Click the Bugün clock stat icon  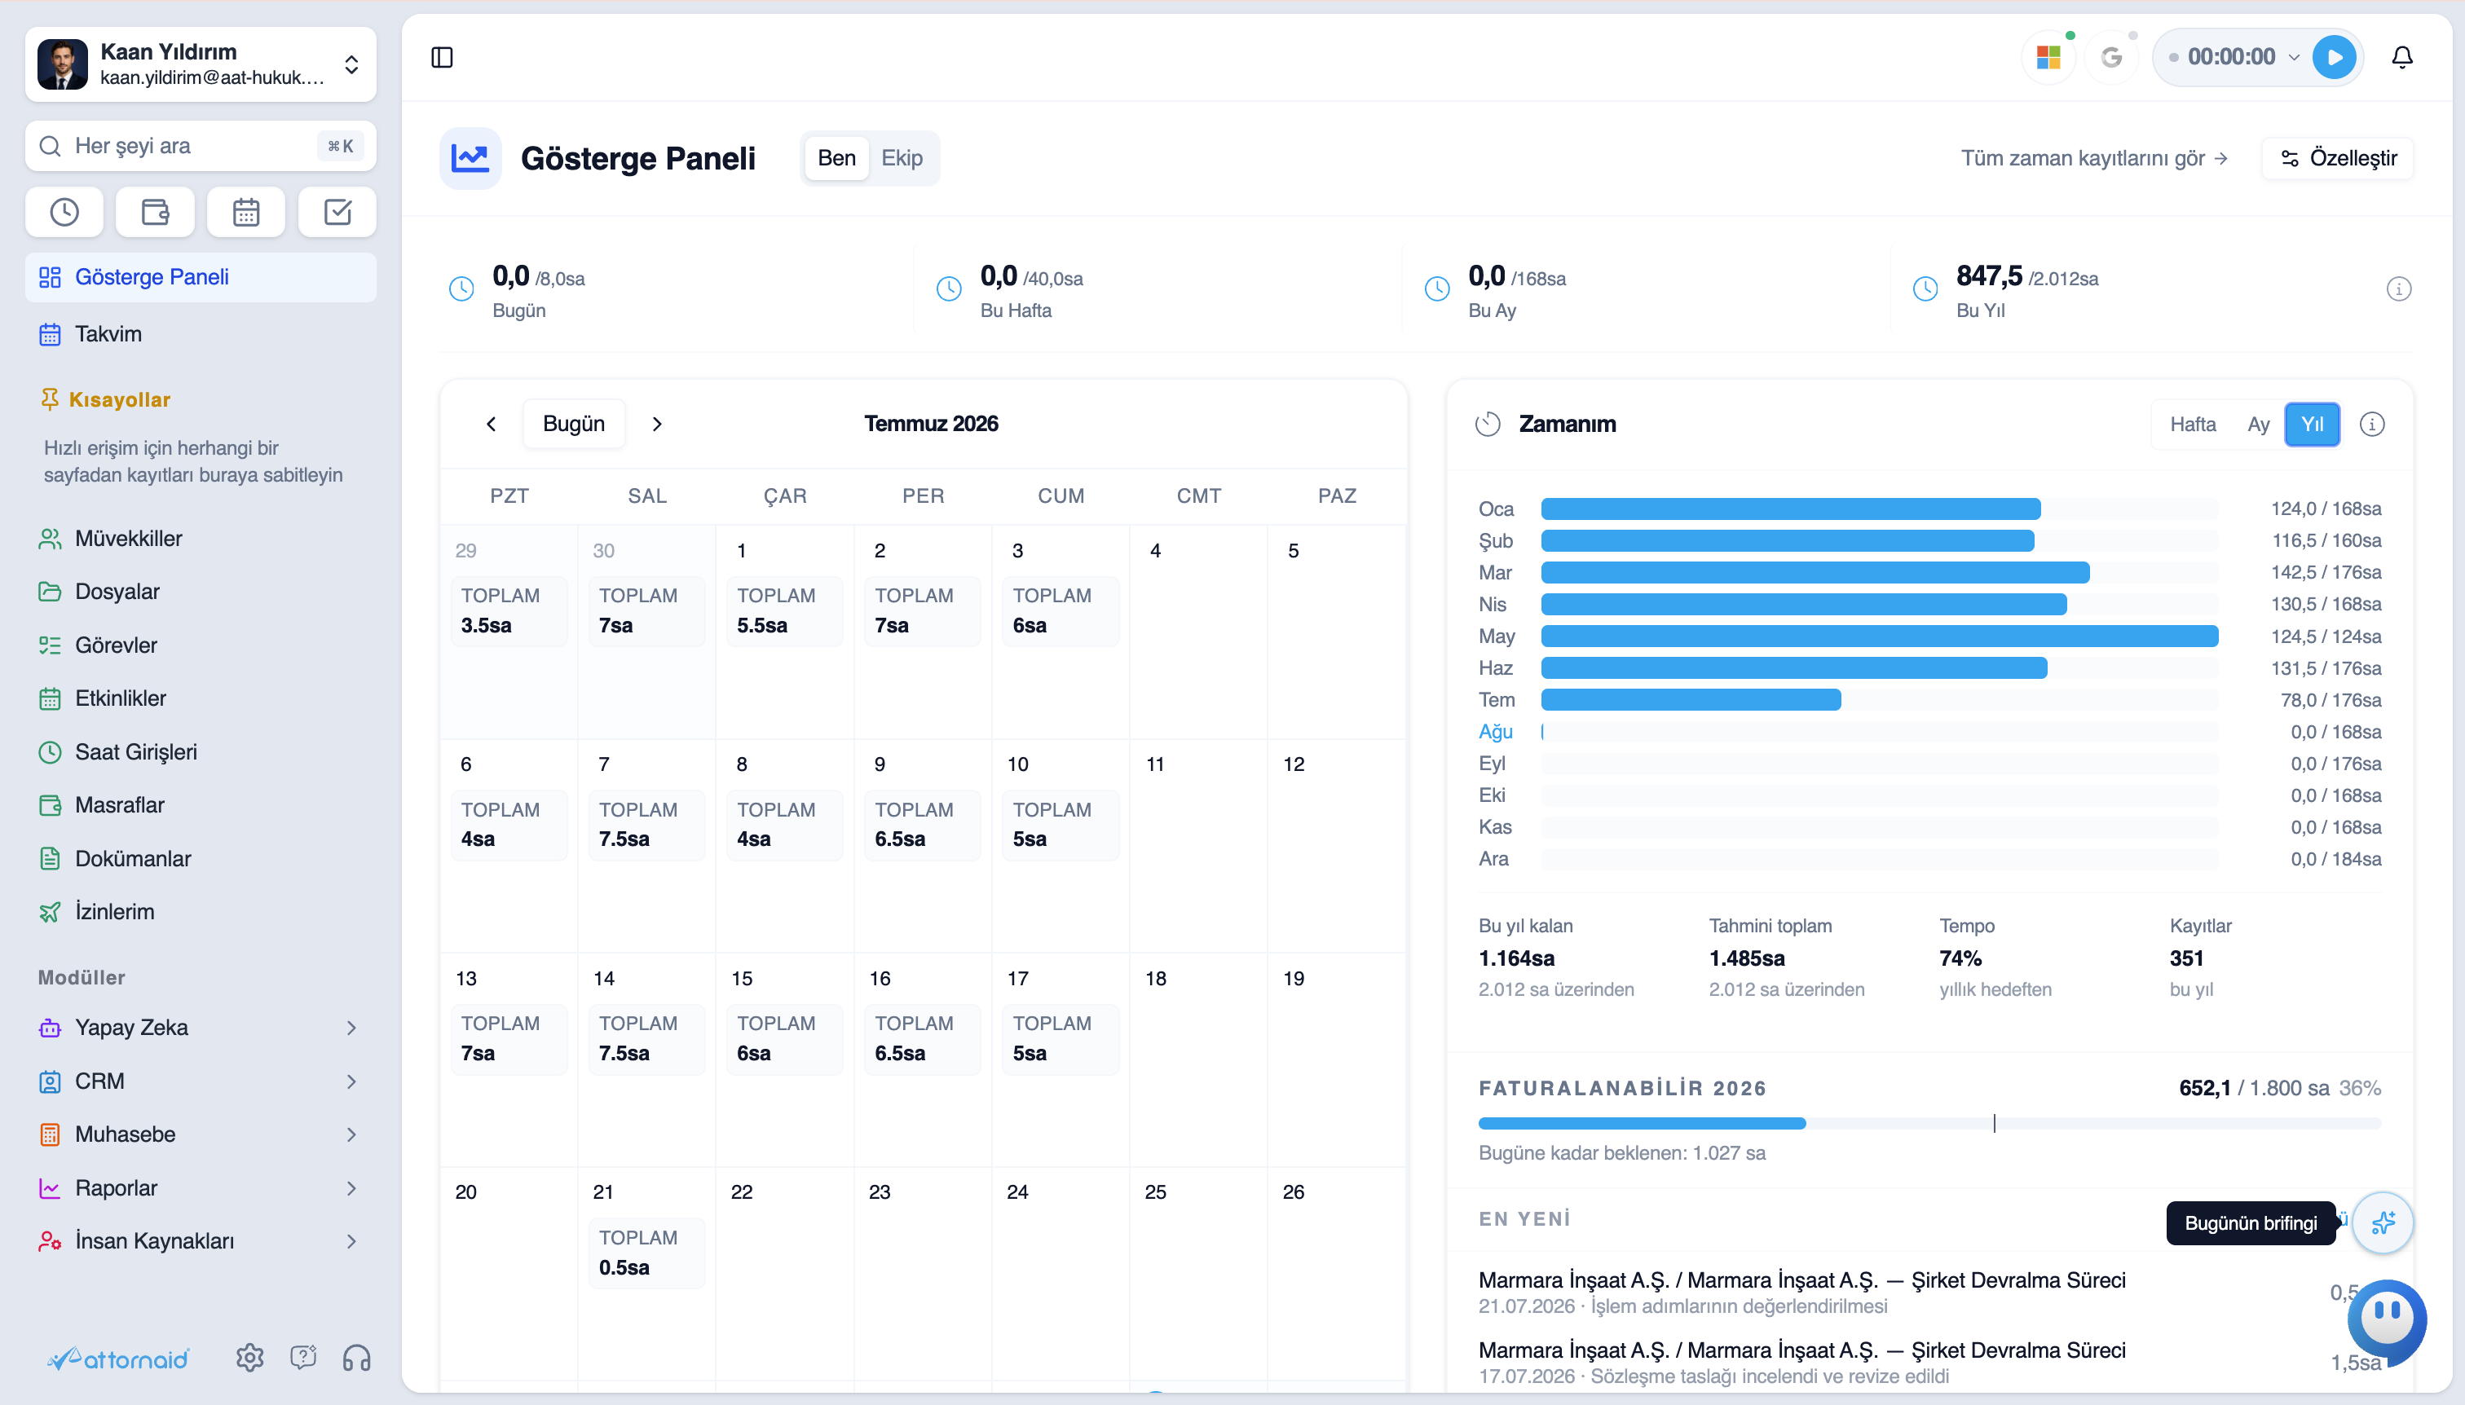(461, 288)
